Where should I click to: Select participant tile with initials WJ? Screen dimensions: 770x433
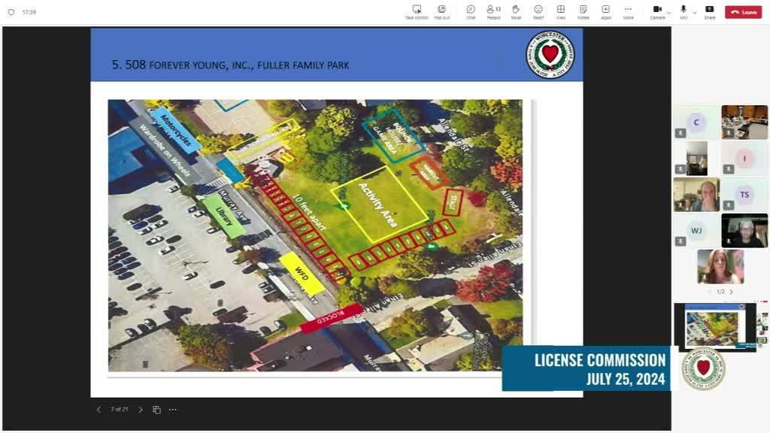tap(696, 230)
